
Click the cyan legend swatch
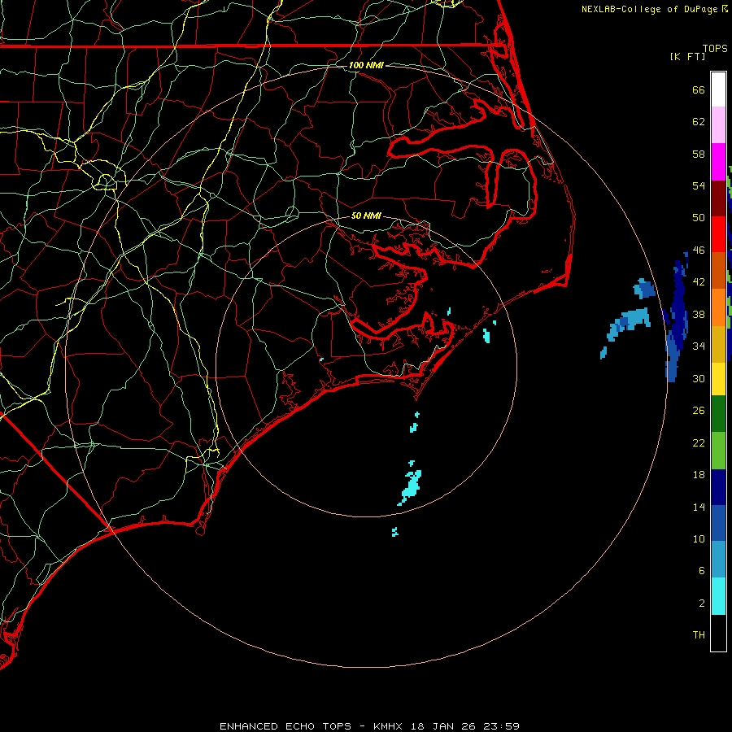click(718, 596)
